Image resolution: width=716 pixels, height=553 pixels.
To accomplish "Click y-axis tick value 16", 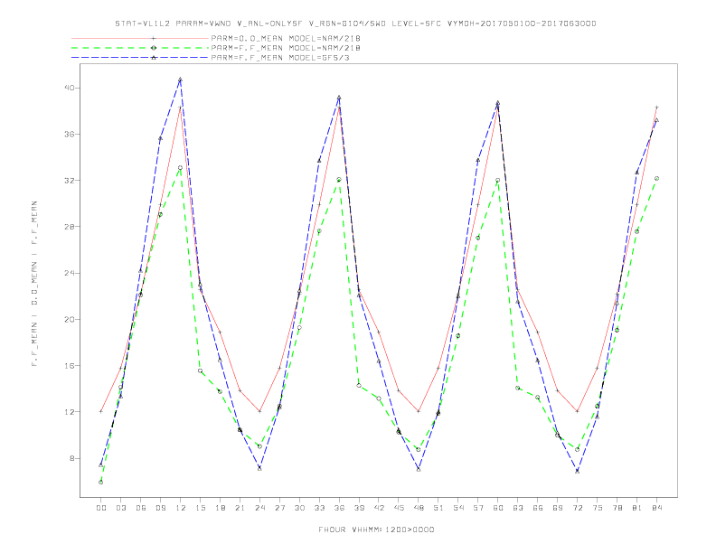I will (70, 365).
